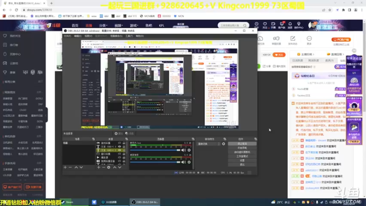Open desktop audio mixer gear settings

[189, 162]
